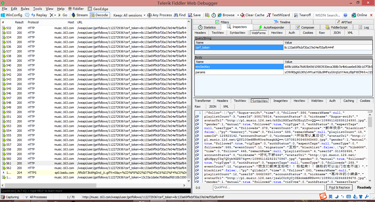Viewport: 375px width, 202px height.
Task: Select session number 532
Action: [93, 28]
